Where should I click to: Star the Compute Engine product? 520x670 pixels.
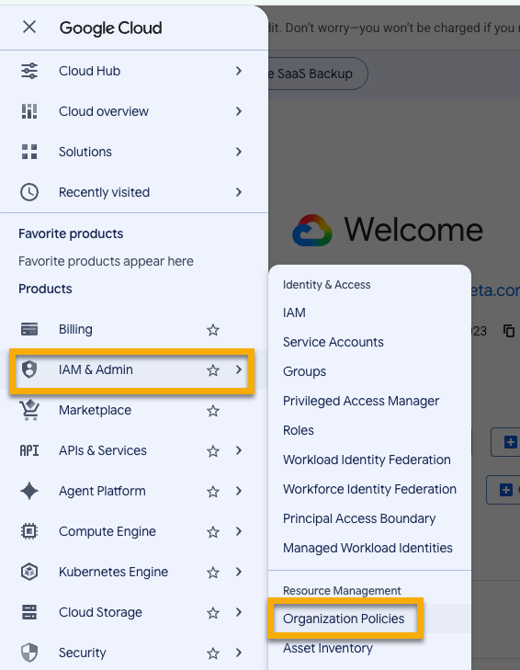[x=213, y=531]
